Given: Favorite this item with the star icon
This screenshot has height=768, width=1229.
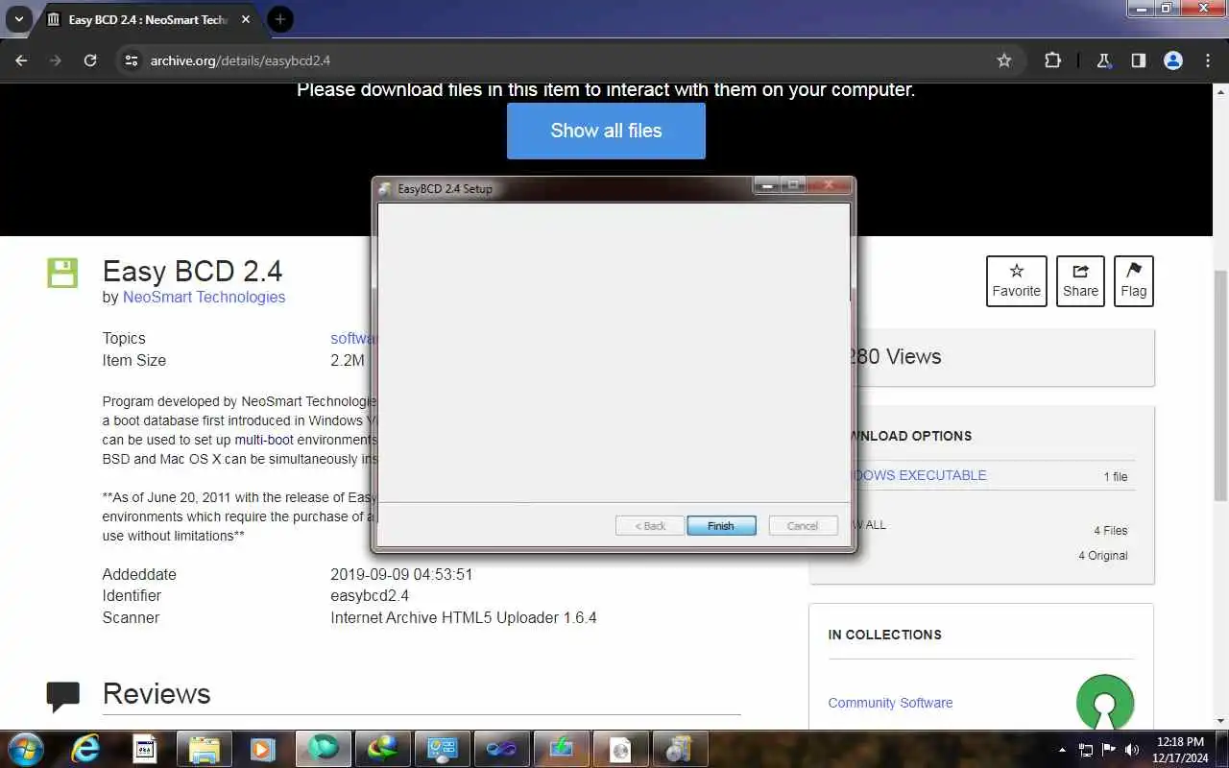Looking at the screenshot, I should point(1017,281).
